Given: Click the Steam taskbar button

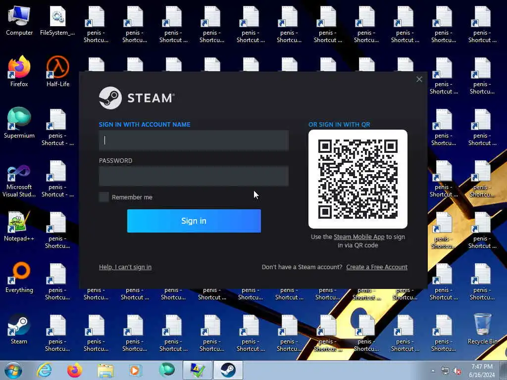Looking at the screenshot, I should (228, 370).
